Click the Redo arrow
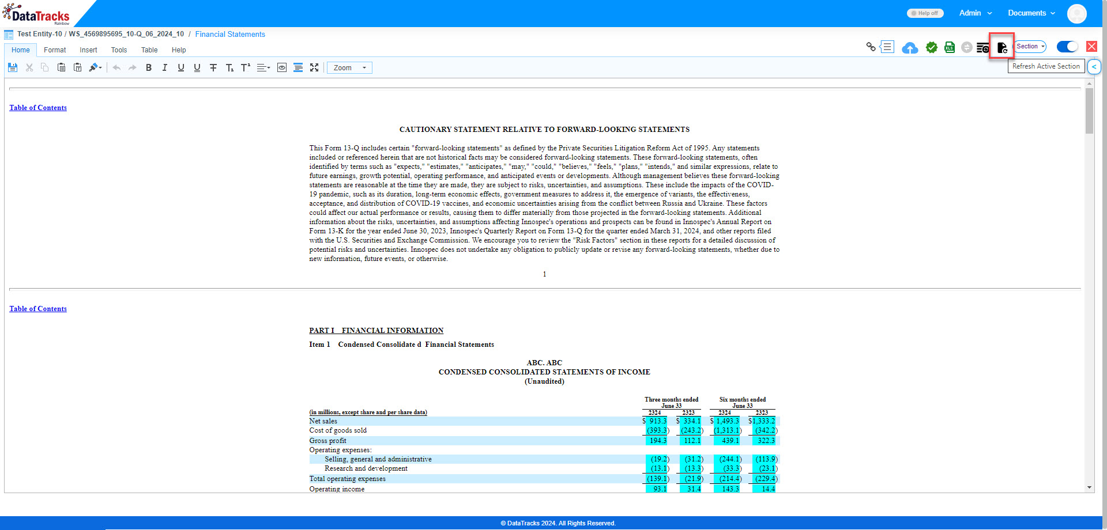The height and width of the screenshot is (530, 1107). [x=133, y=68]
